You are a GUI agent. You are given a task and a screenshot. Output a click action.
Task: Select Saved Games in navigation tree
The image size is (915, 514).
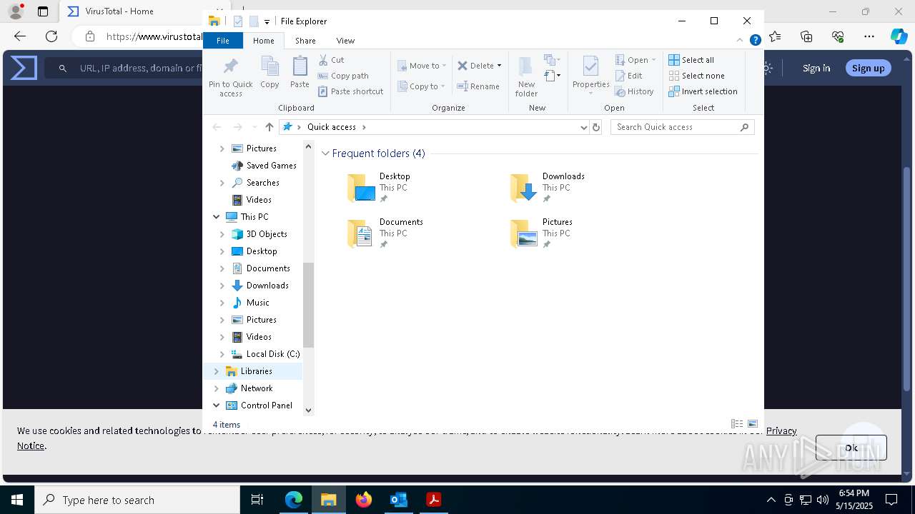[x=271, y=166]
